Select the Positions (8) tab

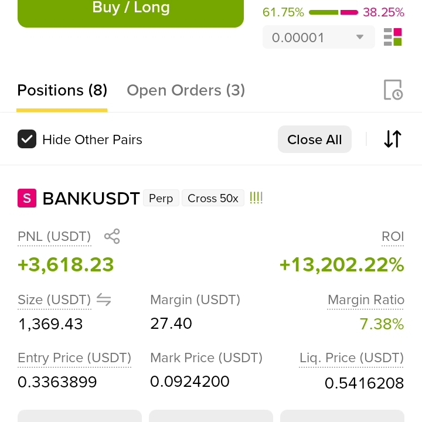[62, 90]
